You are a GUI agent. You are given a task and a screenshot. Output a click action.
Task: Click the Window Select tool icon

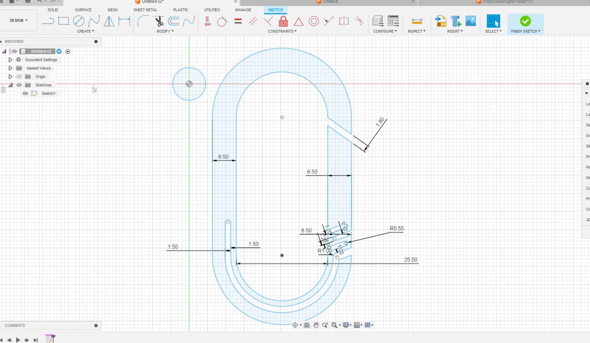(x=493, y=21)
